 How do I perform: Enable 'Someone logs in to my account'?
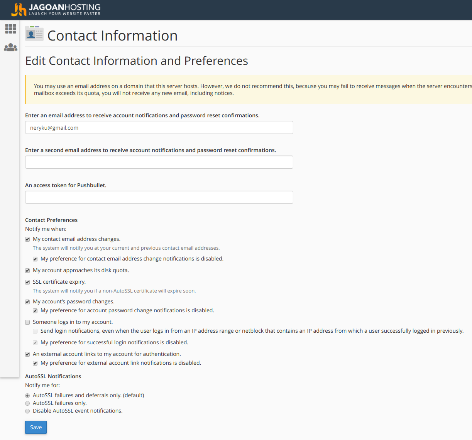27,322
